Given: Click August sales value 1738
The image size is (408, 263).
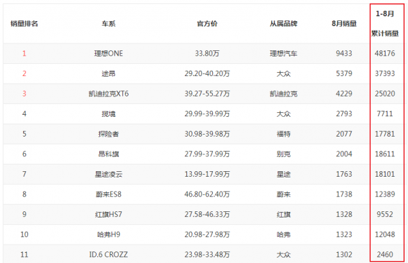Looking at the screenshot, I should point(344,194).
